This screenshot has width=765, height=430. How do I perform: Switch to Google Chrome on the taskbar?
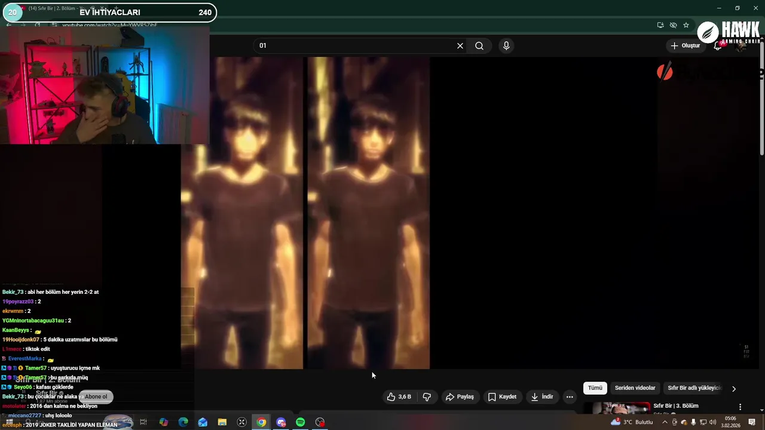[x=262, y=422]
